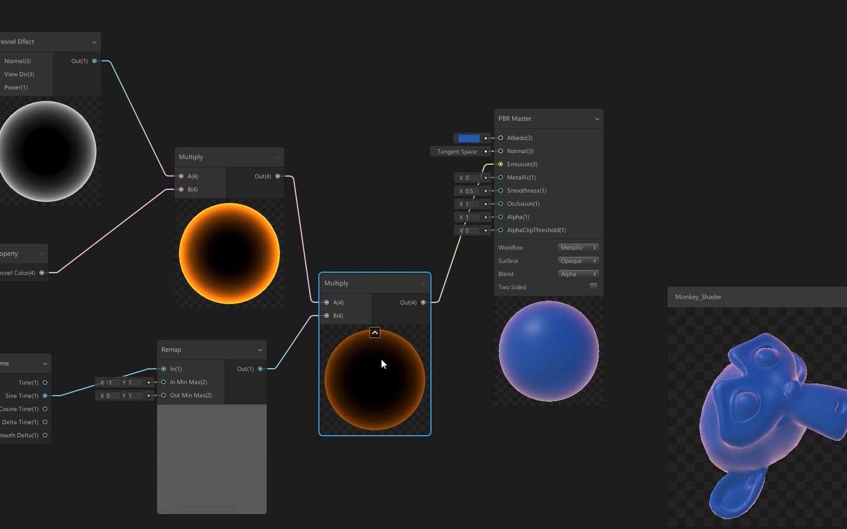
Task: Click the Fresnel Color(4) output port
Action: [x=42, y=273]
